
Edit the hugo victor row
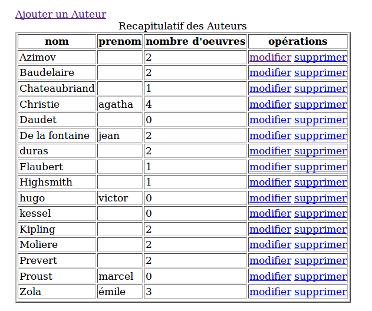270,198
